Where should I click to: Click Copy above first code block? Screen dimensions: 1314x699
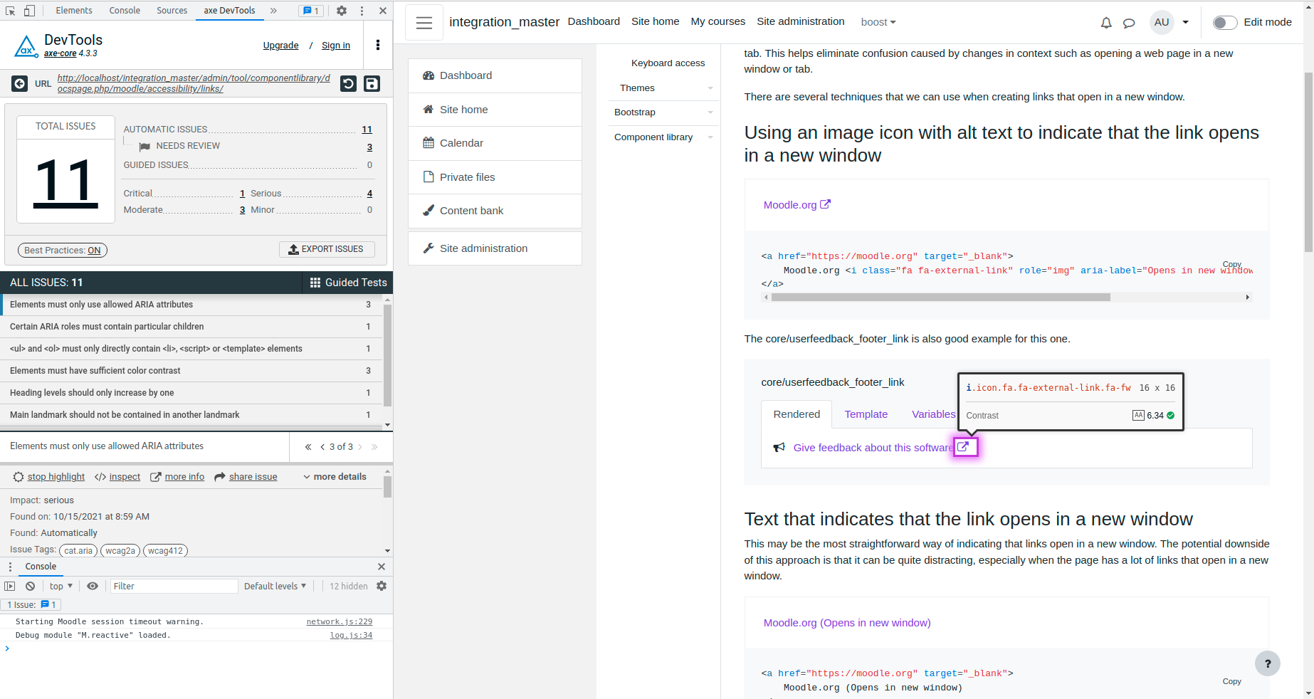tap(1231, 264)
